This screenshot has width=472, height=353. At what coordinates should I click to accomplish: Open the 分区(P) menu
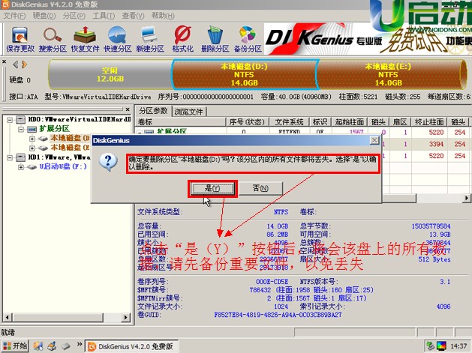tap(74, 16)
